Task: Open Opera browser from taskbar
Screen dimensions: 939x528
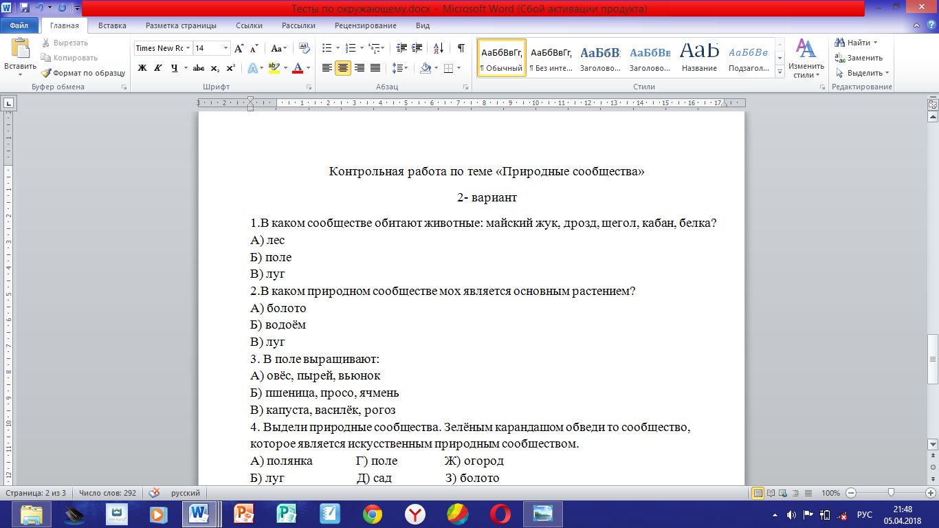Action: 500,514
